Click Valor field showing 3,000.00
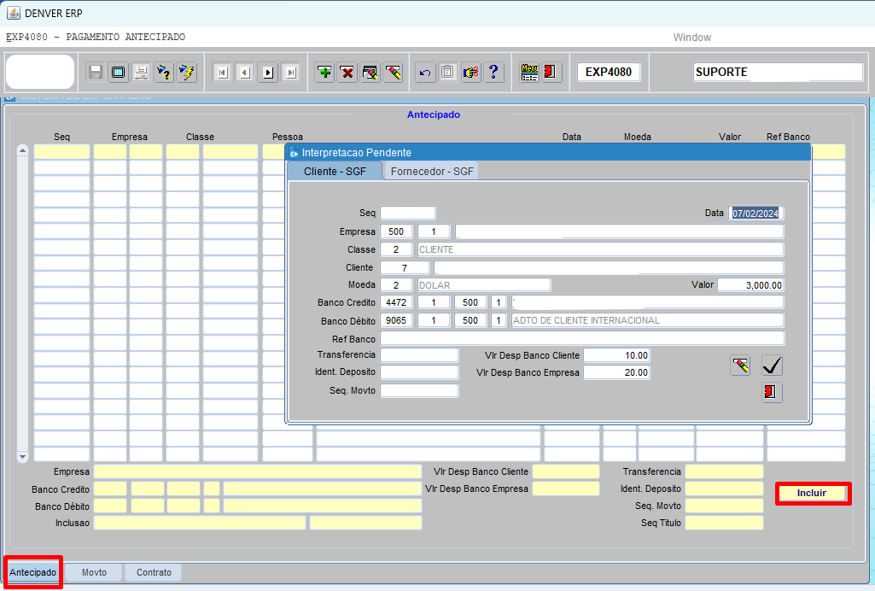 (750, 284)
